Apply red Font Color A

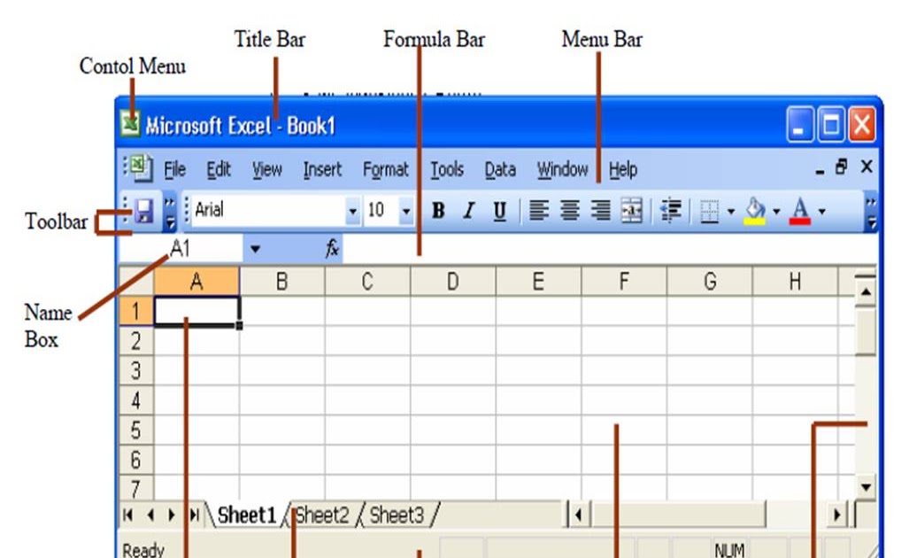coord(800,211)
